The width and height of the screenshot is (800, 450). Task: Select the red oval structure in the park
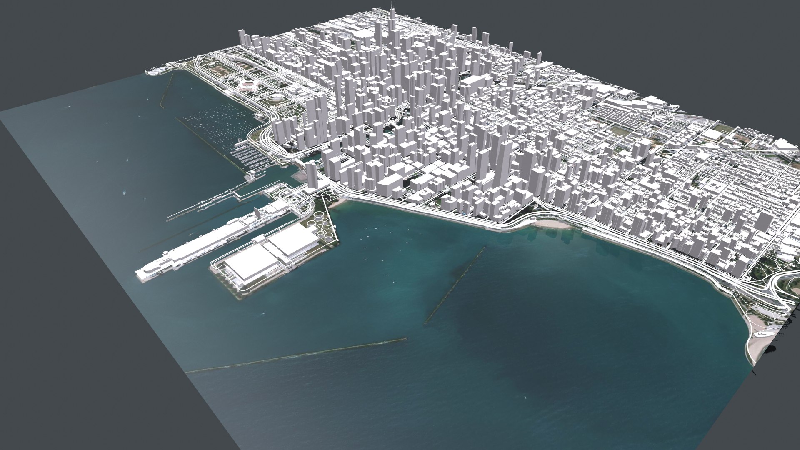click(x=247, y=85)
